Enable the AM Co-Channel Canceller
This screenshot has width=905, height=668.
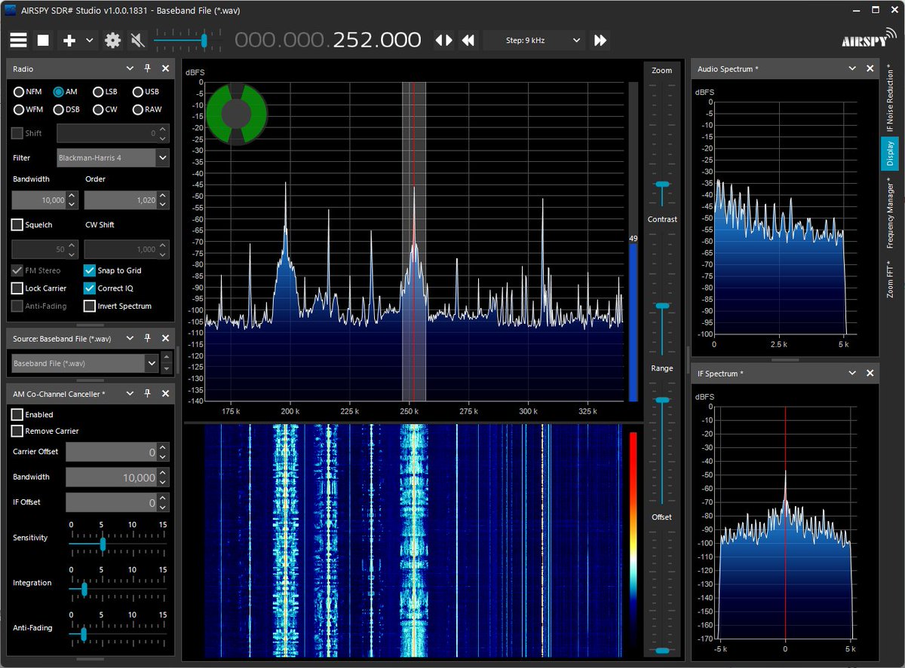click(17, 414)
